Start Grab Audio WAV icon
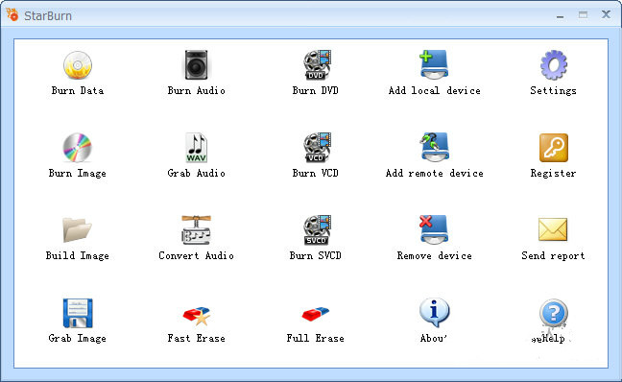The height and width of the screenshot is (382, 622). tap(197, 148)
